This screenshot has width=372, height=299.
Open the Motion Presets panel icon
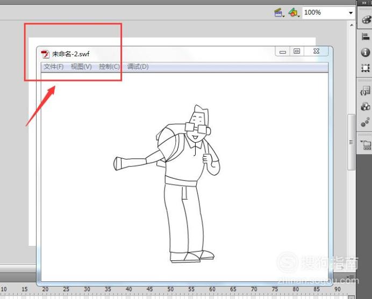click(366, 122)
